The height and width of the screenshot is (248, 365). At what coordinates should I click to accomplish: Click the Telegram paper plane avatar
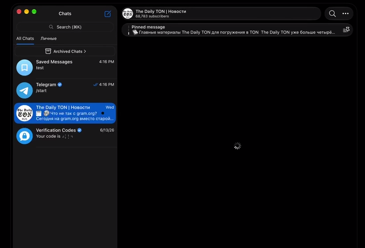tap(25, 90)
